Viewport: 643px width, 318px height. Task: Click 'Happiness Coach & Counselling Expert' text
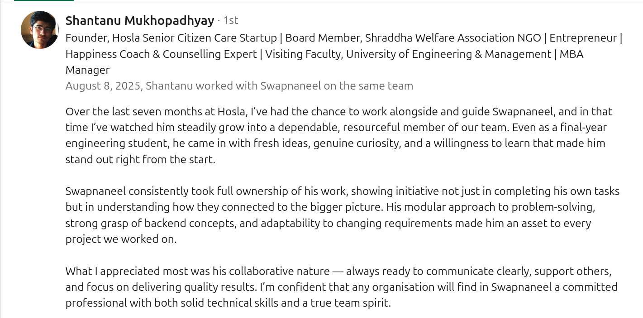point(161,54)
